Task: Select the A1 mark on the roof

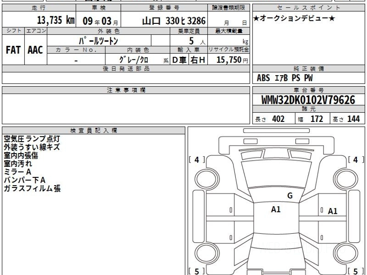Action: [x=276, y=209]
